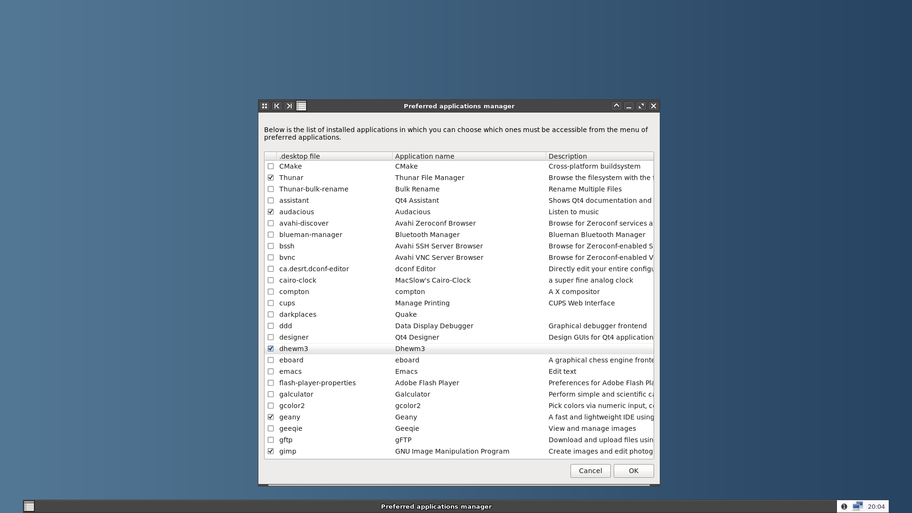Viewport: 912px width, 513px height.
Task: Uncheck the Thunar checkbox
Action: point(271,178)
